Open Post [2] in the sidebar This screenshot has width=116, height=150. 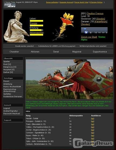coord(7,64)
